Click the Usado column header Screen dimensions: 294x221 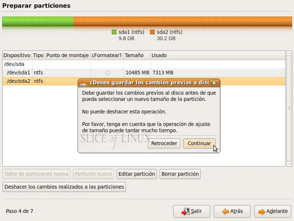click(217, 55)
